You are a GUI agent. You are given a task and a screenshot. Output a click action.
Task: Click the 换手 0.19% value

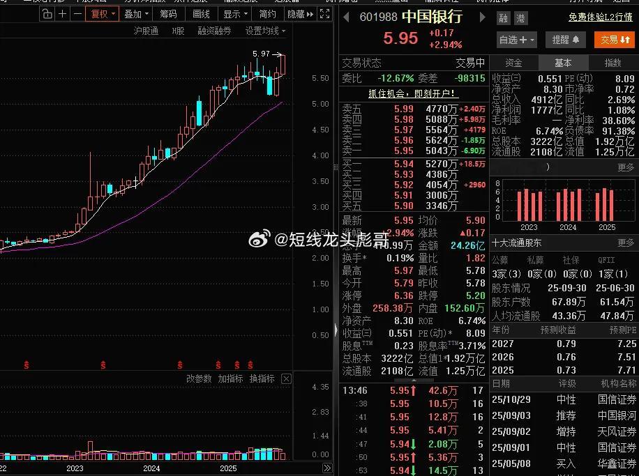pyautogui.click(x=400, y=259)
